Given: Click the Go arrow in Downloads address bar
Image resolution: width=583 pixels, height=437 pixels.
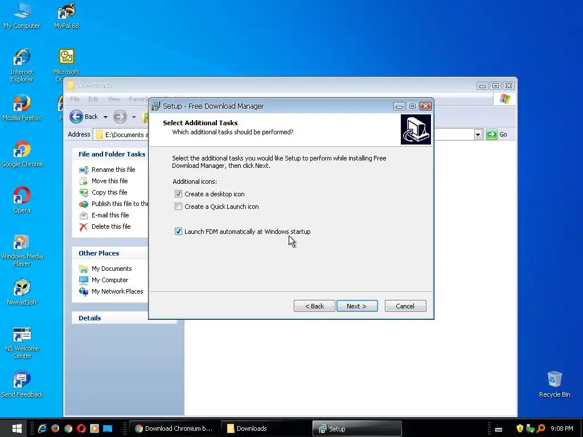Looking at the screenshot, I should click(x=491, y=134).
